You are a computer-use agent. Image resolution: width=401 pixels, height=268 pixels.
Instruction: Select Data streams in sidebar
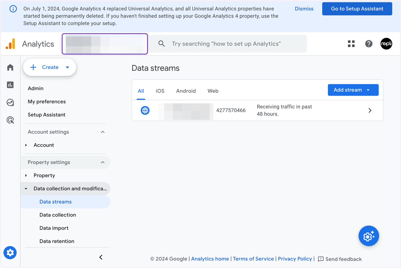pos(65,202)
